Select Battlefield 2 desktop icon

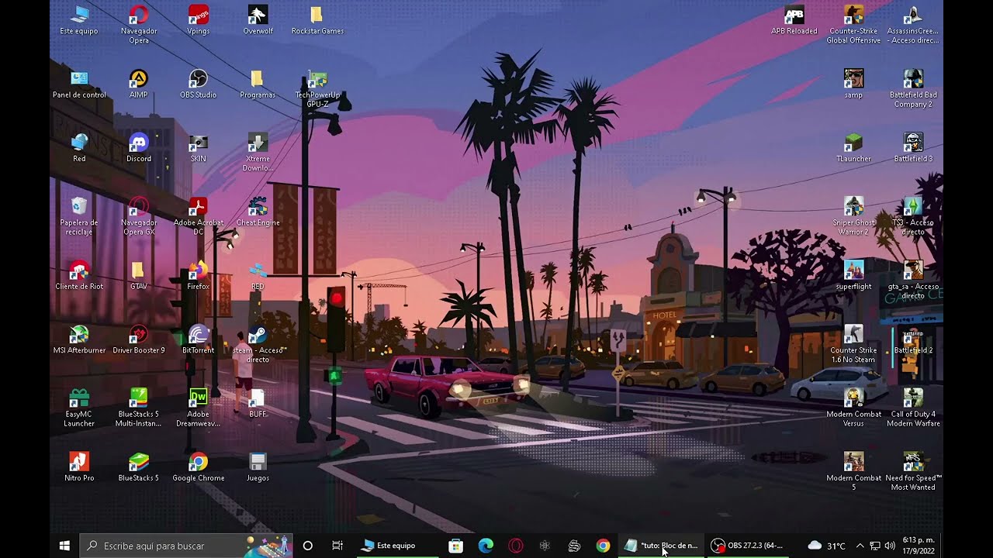point(913,339)
